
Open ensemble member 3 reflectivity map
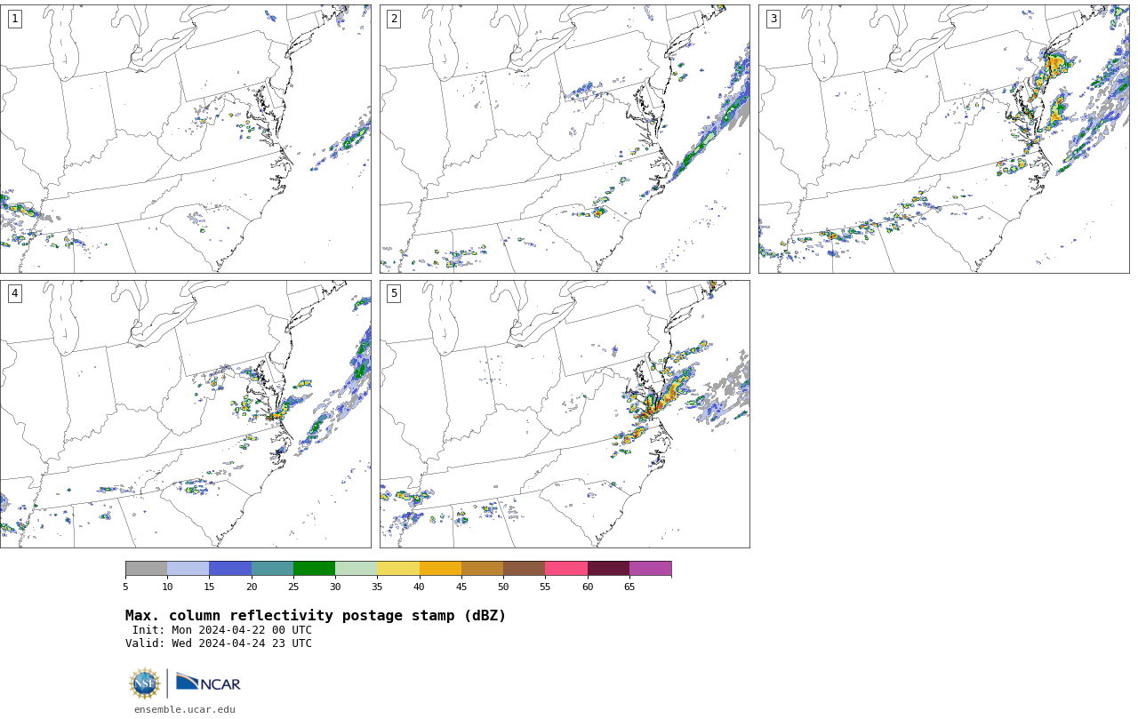(943, 139)
